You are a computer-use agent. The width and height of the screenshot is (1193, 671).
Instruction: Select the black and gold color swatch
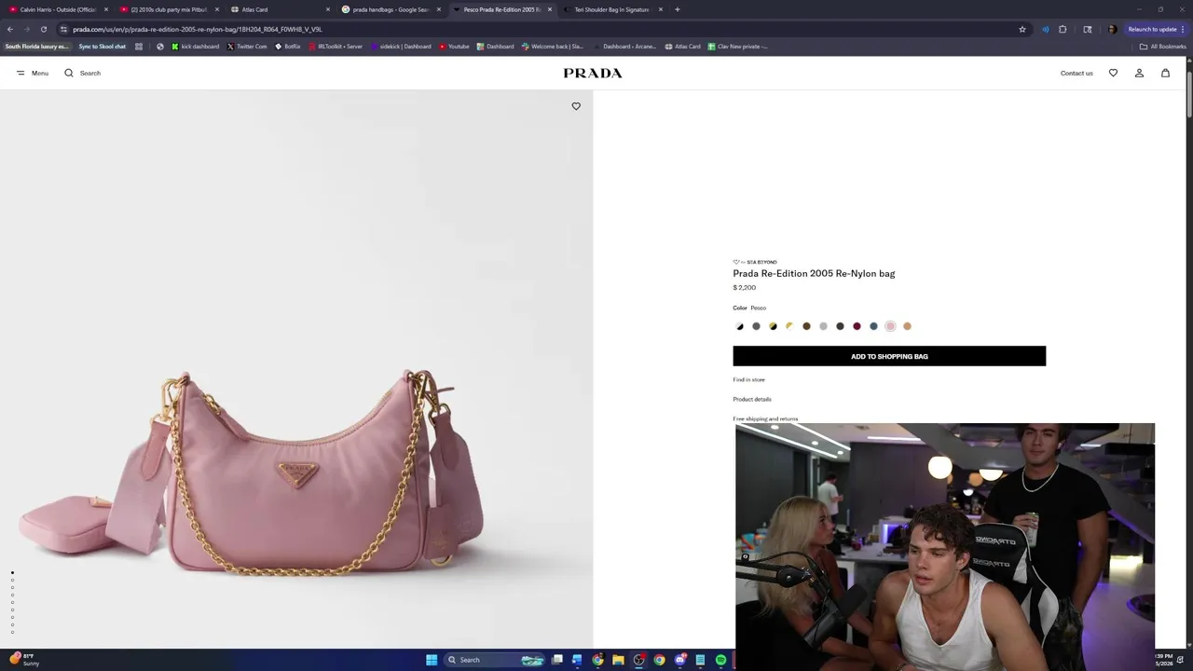click(x=773, y=326)
